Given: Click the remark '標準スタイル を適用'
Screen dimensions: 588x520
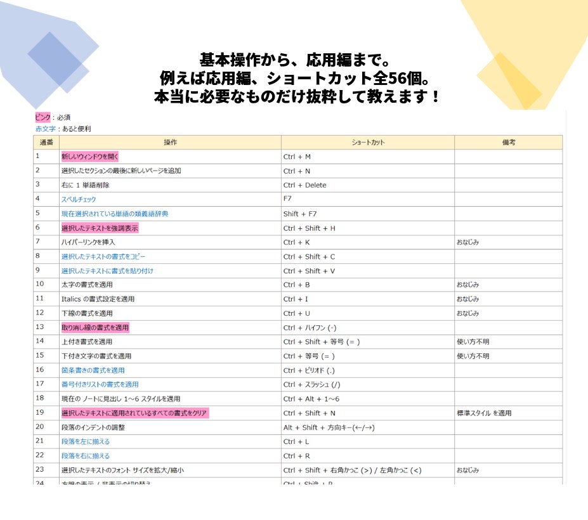Looking at the screenshot, I should (484, 413).
